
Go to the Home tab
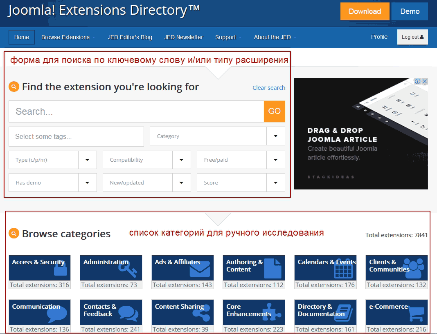22,37
